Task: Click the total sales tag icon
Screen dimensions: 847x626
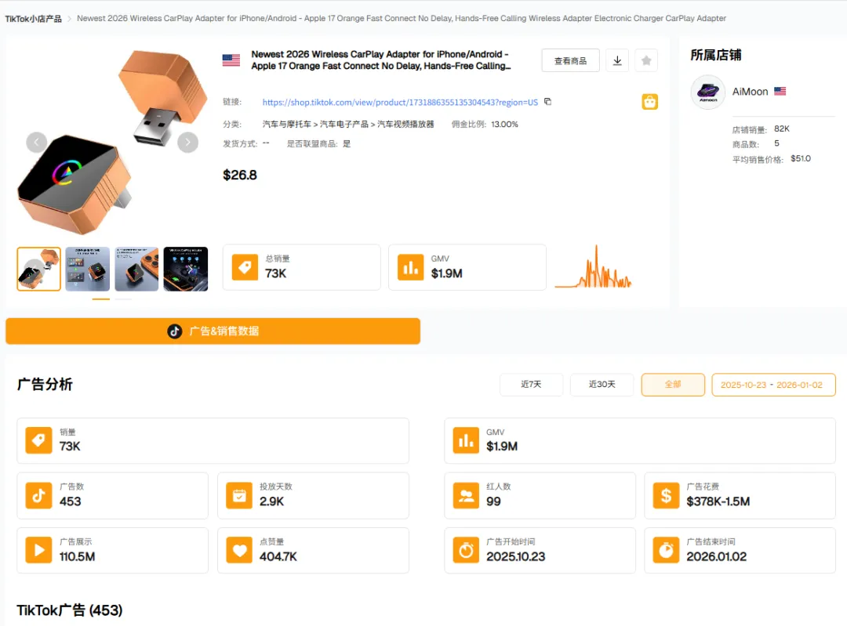Action: [245, 267]
